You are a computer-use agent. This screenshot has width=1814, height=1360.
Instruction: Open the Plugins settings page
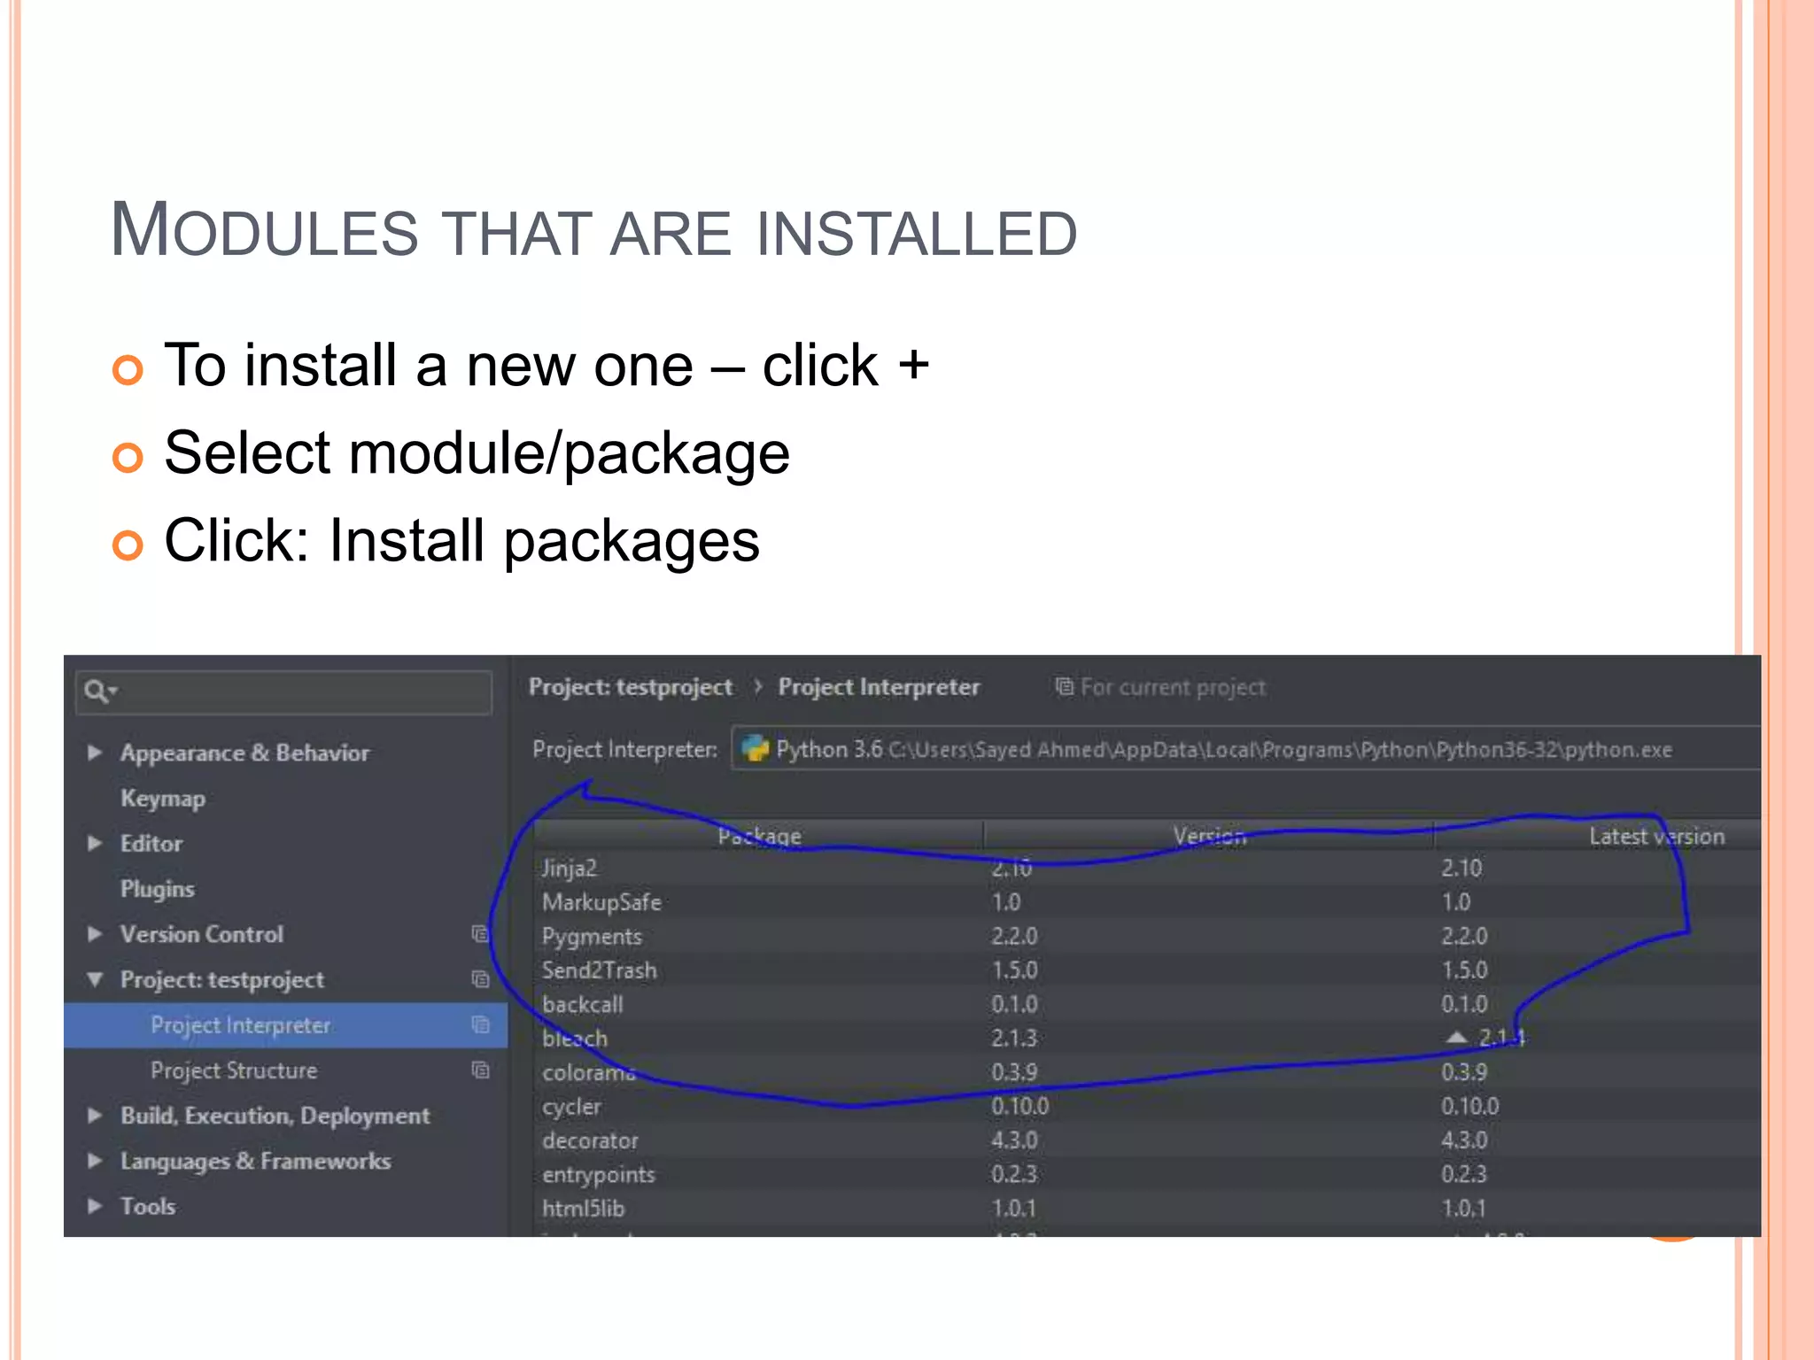[x=158, y=889]
